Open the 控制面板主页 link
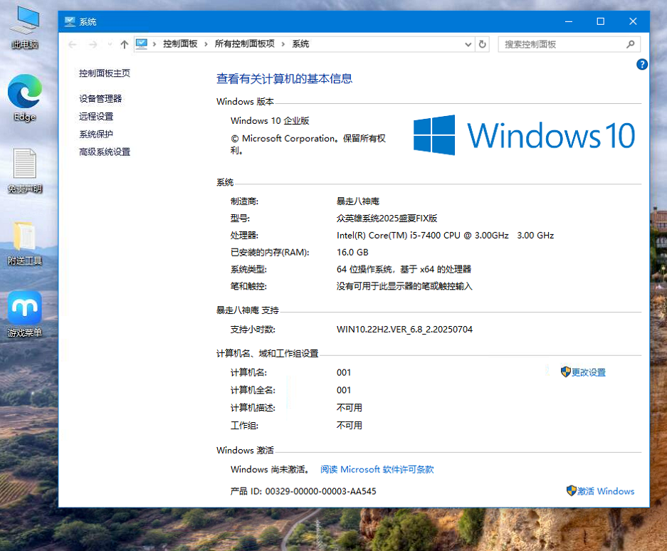The image size is (667, 551). (x=105, y=73)
